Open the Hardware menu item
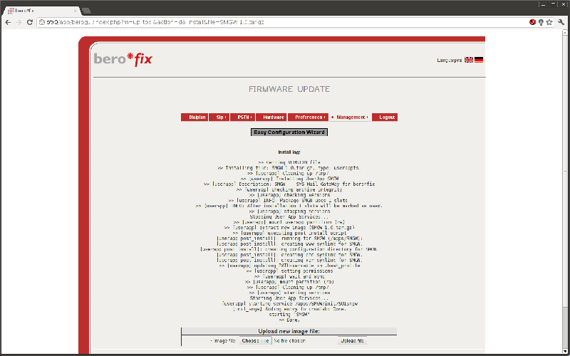 coord(271,117)
